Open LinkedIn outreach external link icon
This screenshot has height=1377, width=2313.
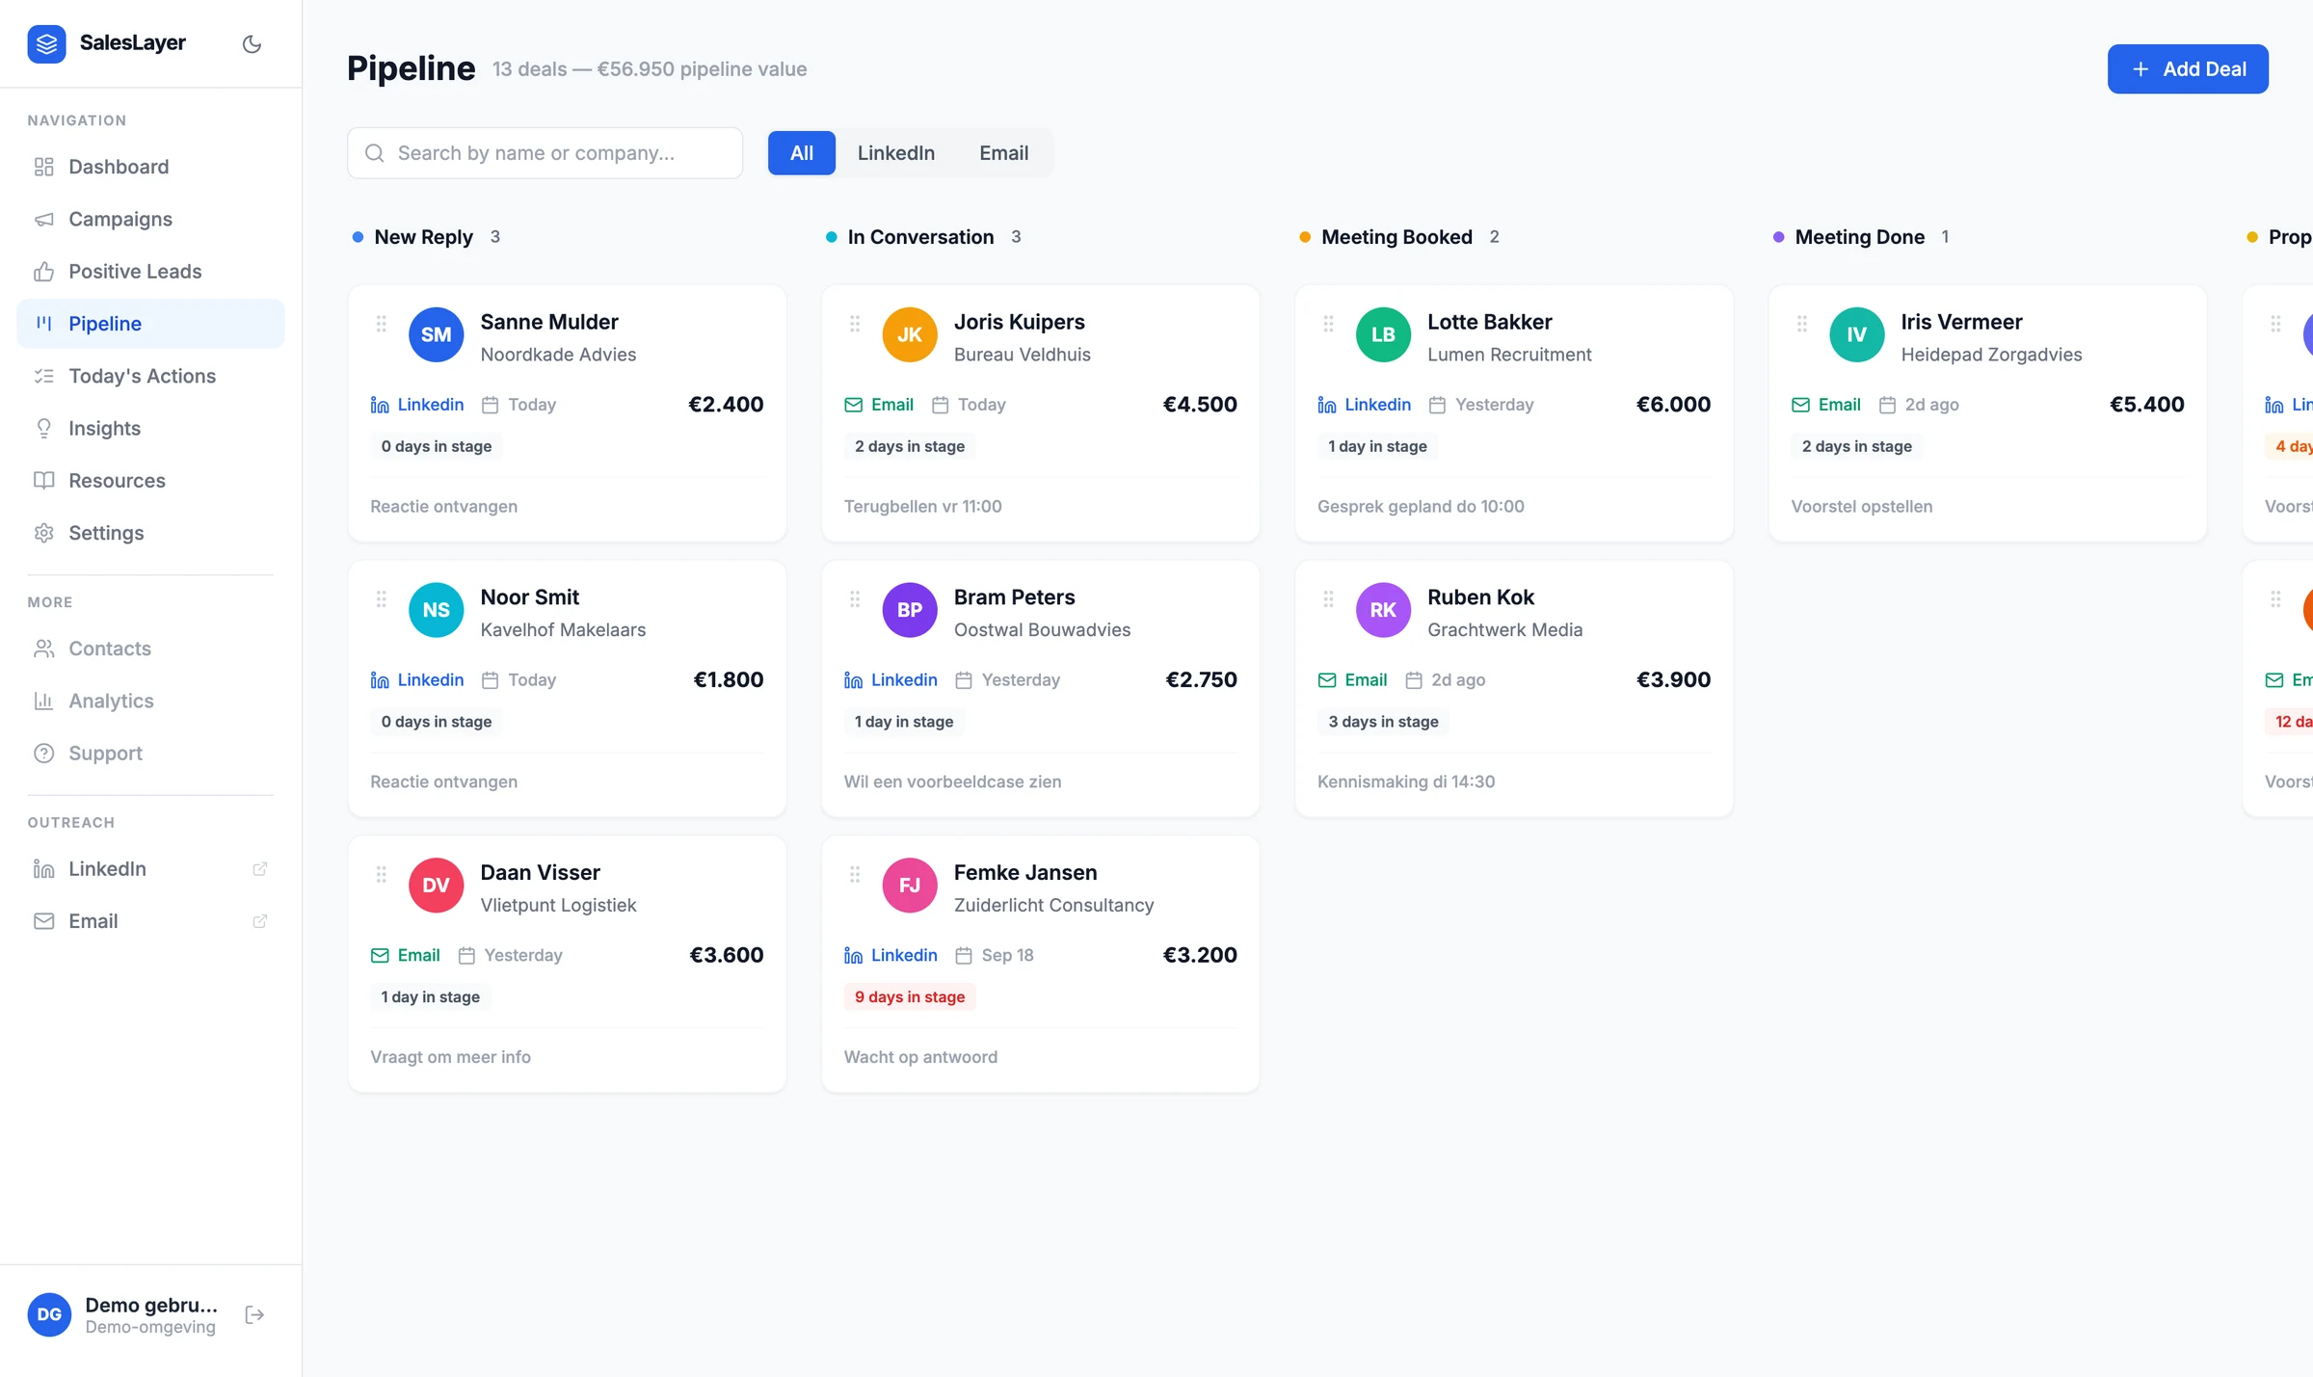click(259, 869)
